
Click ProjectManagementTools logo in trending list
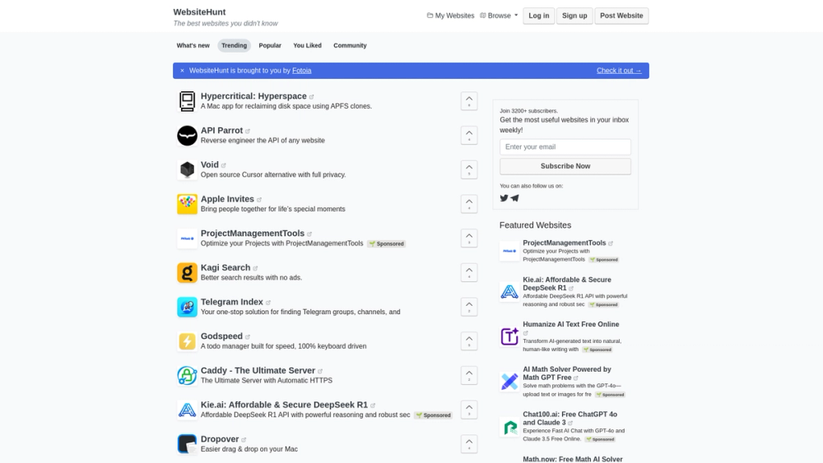[x=187, y=238]
